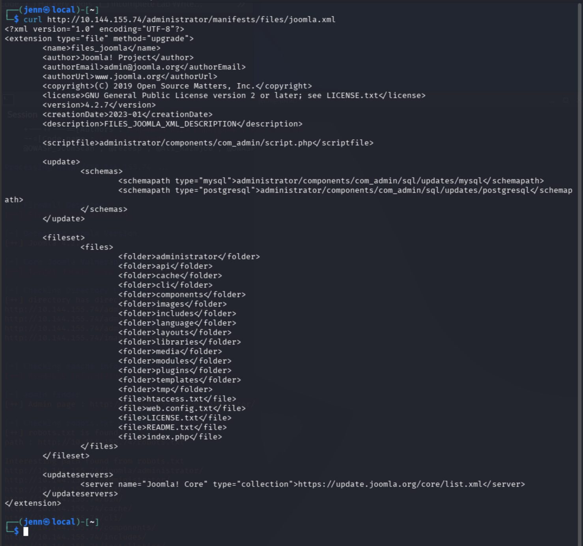Viewport: 583px width, 546px height.
Task: Click the xml version declaration line
Action: (94, 29)
